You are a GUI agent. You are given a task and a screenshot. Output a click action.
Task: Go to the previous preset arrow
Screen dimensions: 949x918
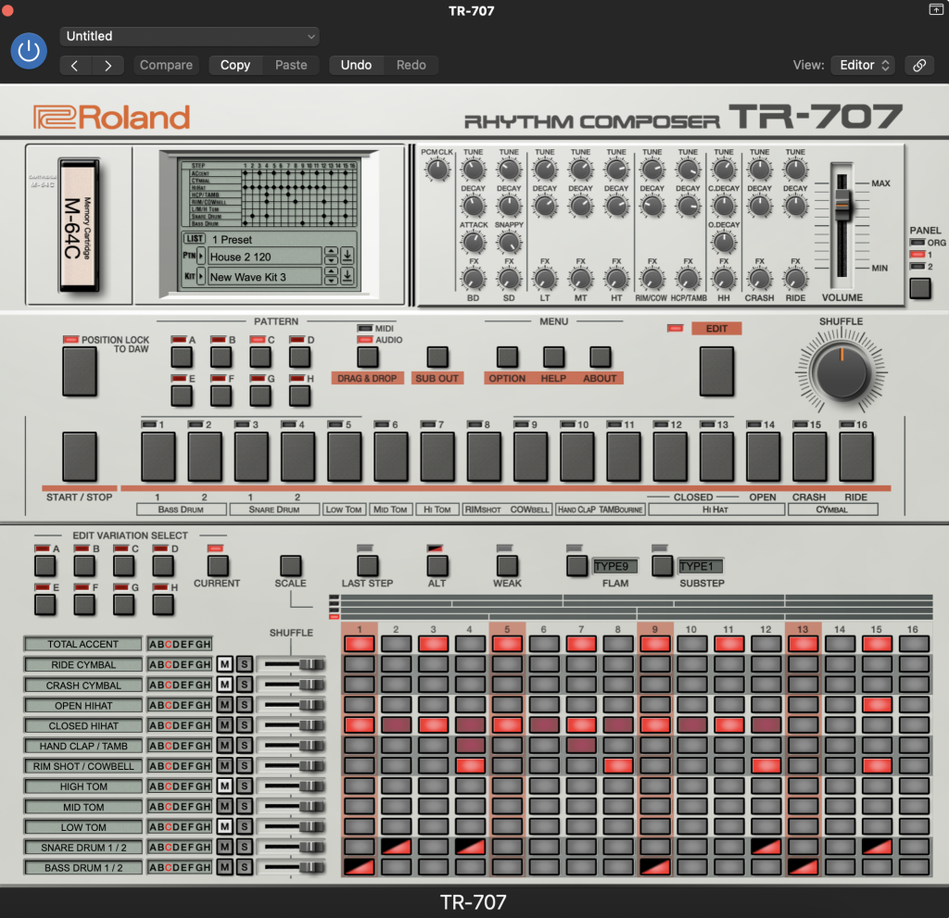click(75, 66)
